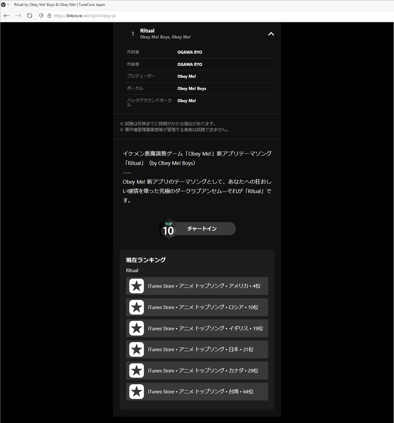Open the 台湾 64位 iTunes ranking row
Screen dimensions: 394x423
[x=197, y=392]
